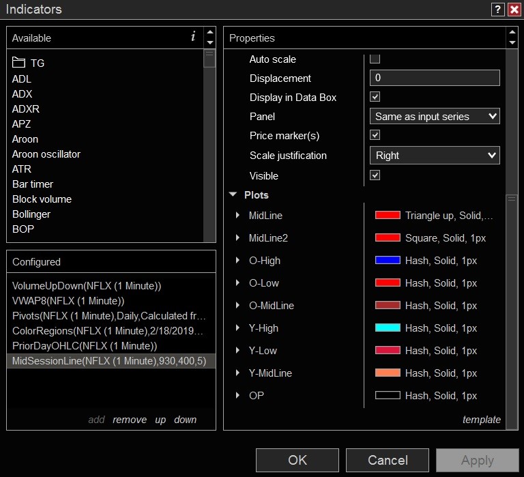The image size is (524, 477).
Task: Click the O-MidLine brown color swatch
Action: click(388, 305)
